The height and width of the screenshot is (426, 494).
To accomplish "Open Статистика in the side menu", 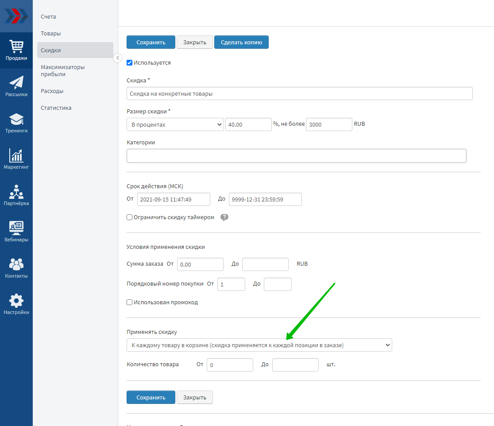I will 56,108.
